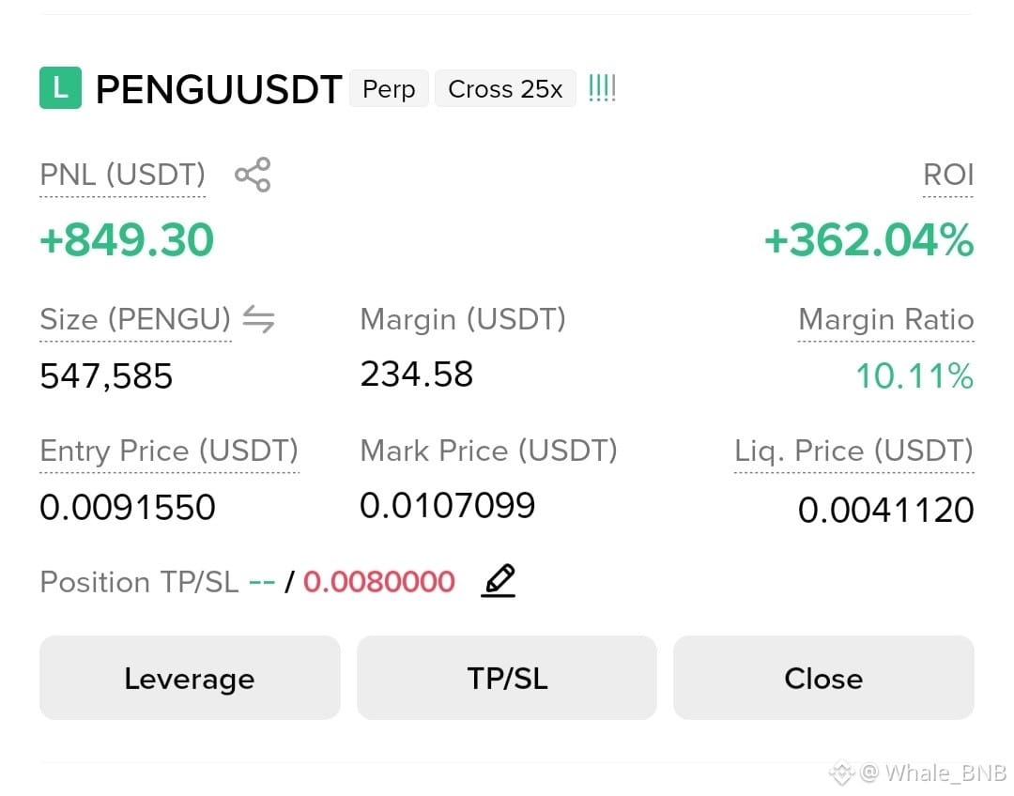1014x796 pixels.
Task: Click the +849.30 PNL value
Action: pyautogui.click(x=127, y=240)
